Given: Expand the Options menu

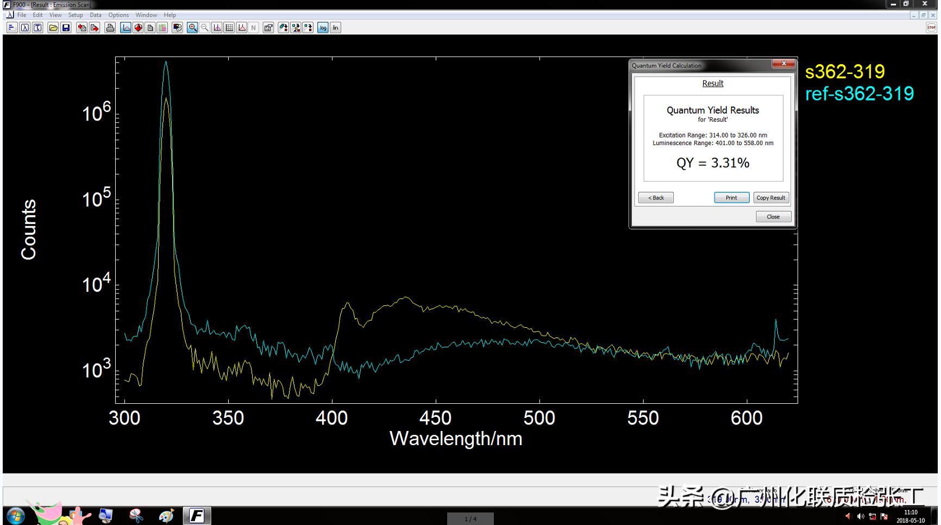Looking at the screenshot, I should (118, 15).
